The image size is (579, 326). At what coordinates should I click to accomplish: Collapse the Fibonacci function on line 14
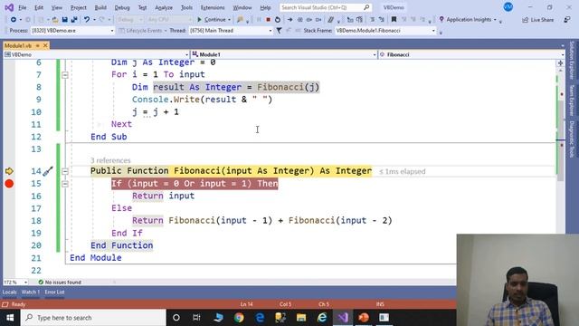[x=65, y=171]
